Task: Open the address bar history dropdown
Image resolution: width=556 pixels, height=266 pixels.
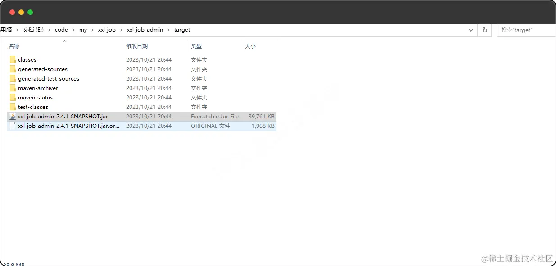Action: click(x=471, y=30)
